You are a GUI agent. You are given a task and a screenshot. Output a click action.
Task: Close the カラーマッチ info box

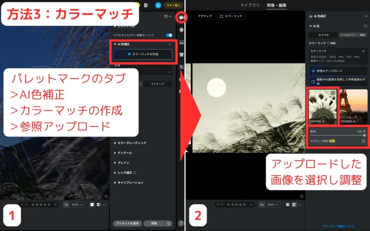coord(363,51)
